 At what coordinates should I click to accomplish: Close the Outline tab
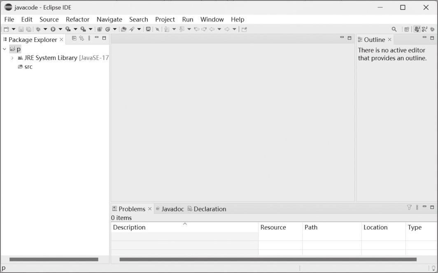click(x=390, y=39)
